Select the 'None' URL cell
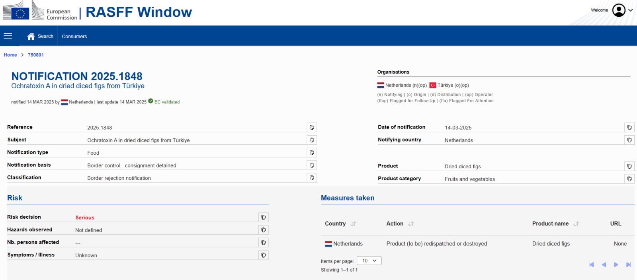Image resolution: width=637 pixels, height=280 pixels. coord(620,244)
